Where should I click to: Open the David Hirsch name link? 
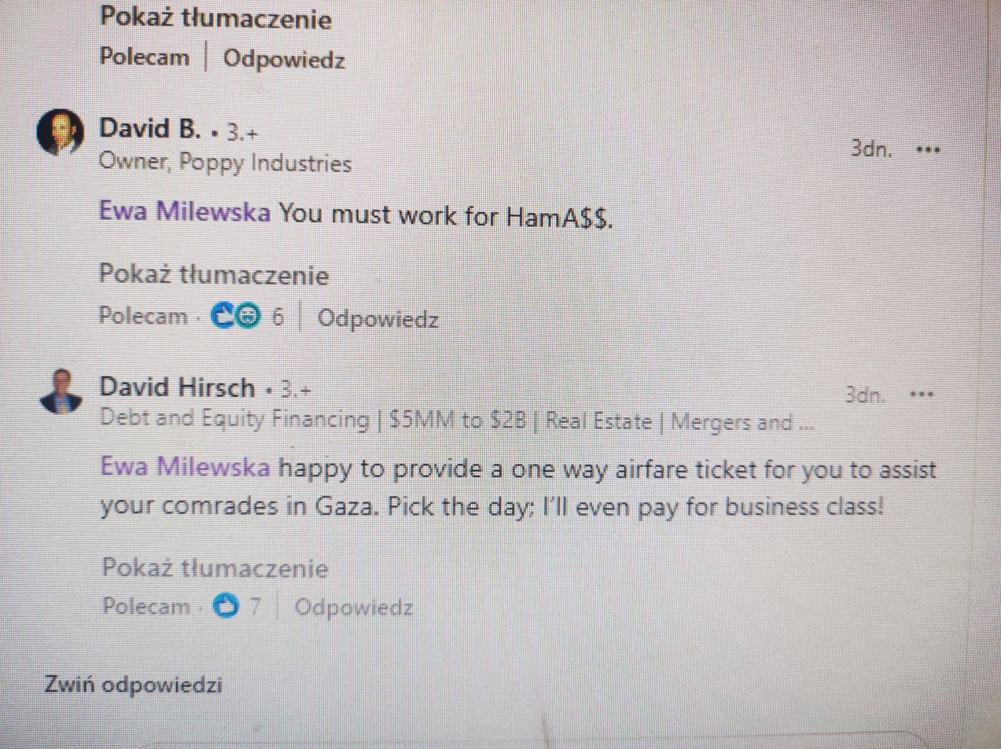[x=177, y=388]
